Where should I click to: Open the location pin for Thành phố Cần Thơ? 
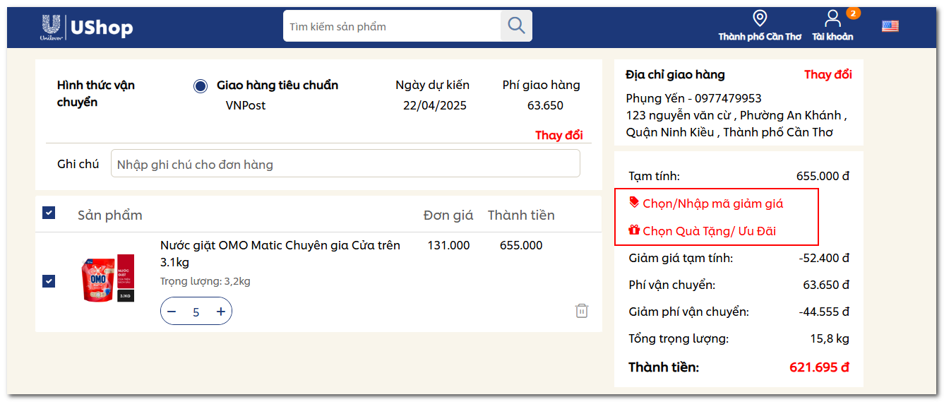click(760, 18)
